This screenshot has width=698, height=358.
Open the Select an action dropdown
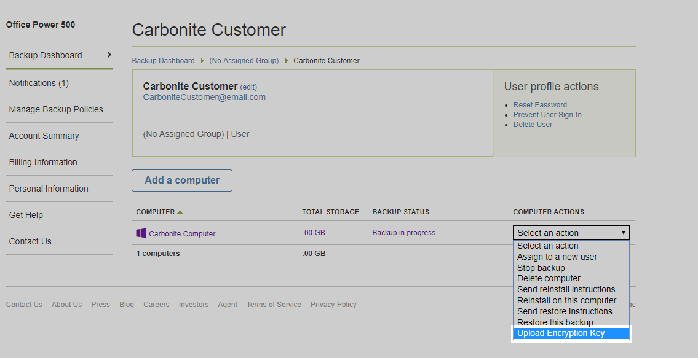point(571,233)
